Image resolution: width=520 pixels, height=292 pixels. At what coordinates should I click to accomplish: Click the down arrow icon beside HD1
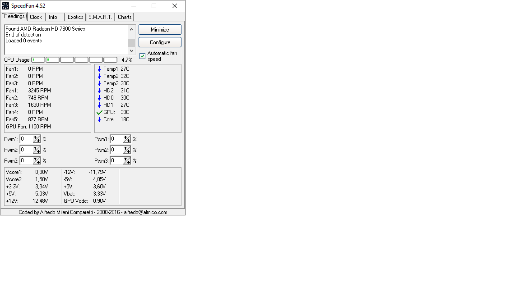99,105
